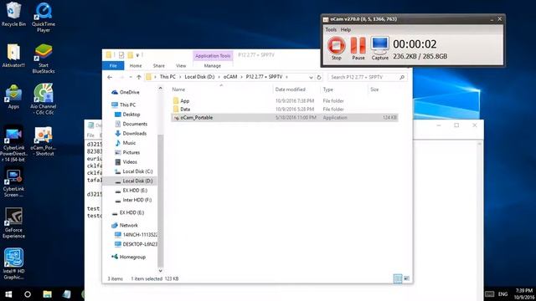
Task: Select the CyberLink Screen shortcut
Action: [x=13, y=182]
